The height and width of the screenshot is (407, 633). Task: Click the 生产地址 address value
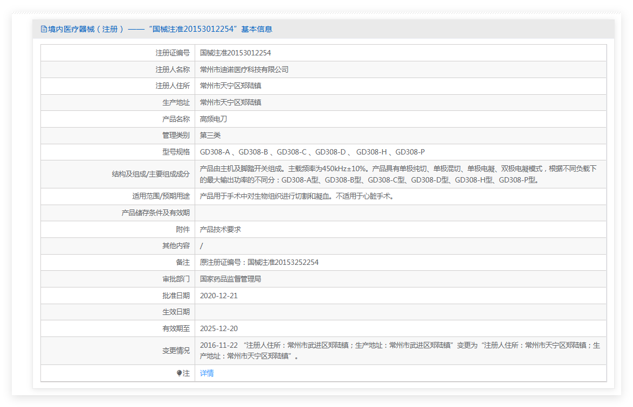click(x=230, y=102)
